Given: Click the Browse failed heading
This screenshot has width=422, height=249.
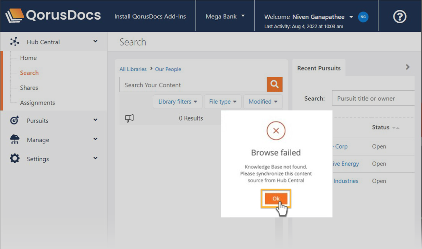Looking at the screenshot, I should pyautogui.click(x=276, y=152).
